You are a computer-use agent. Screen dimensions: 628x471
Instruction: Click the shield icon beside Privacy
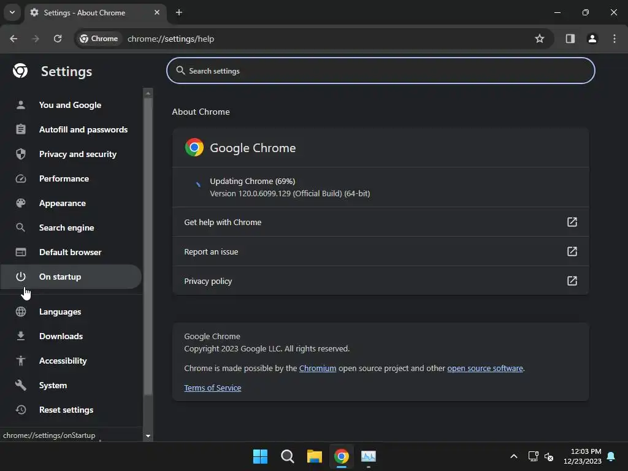(21, 154)
